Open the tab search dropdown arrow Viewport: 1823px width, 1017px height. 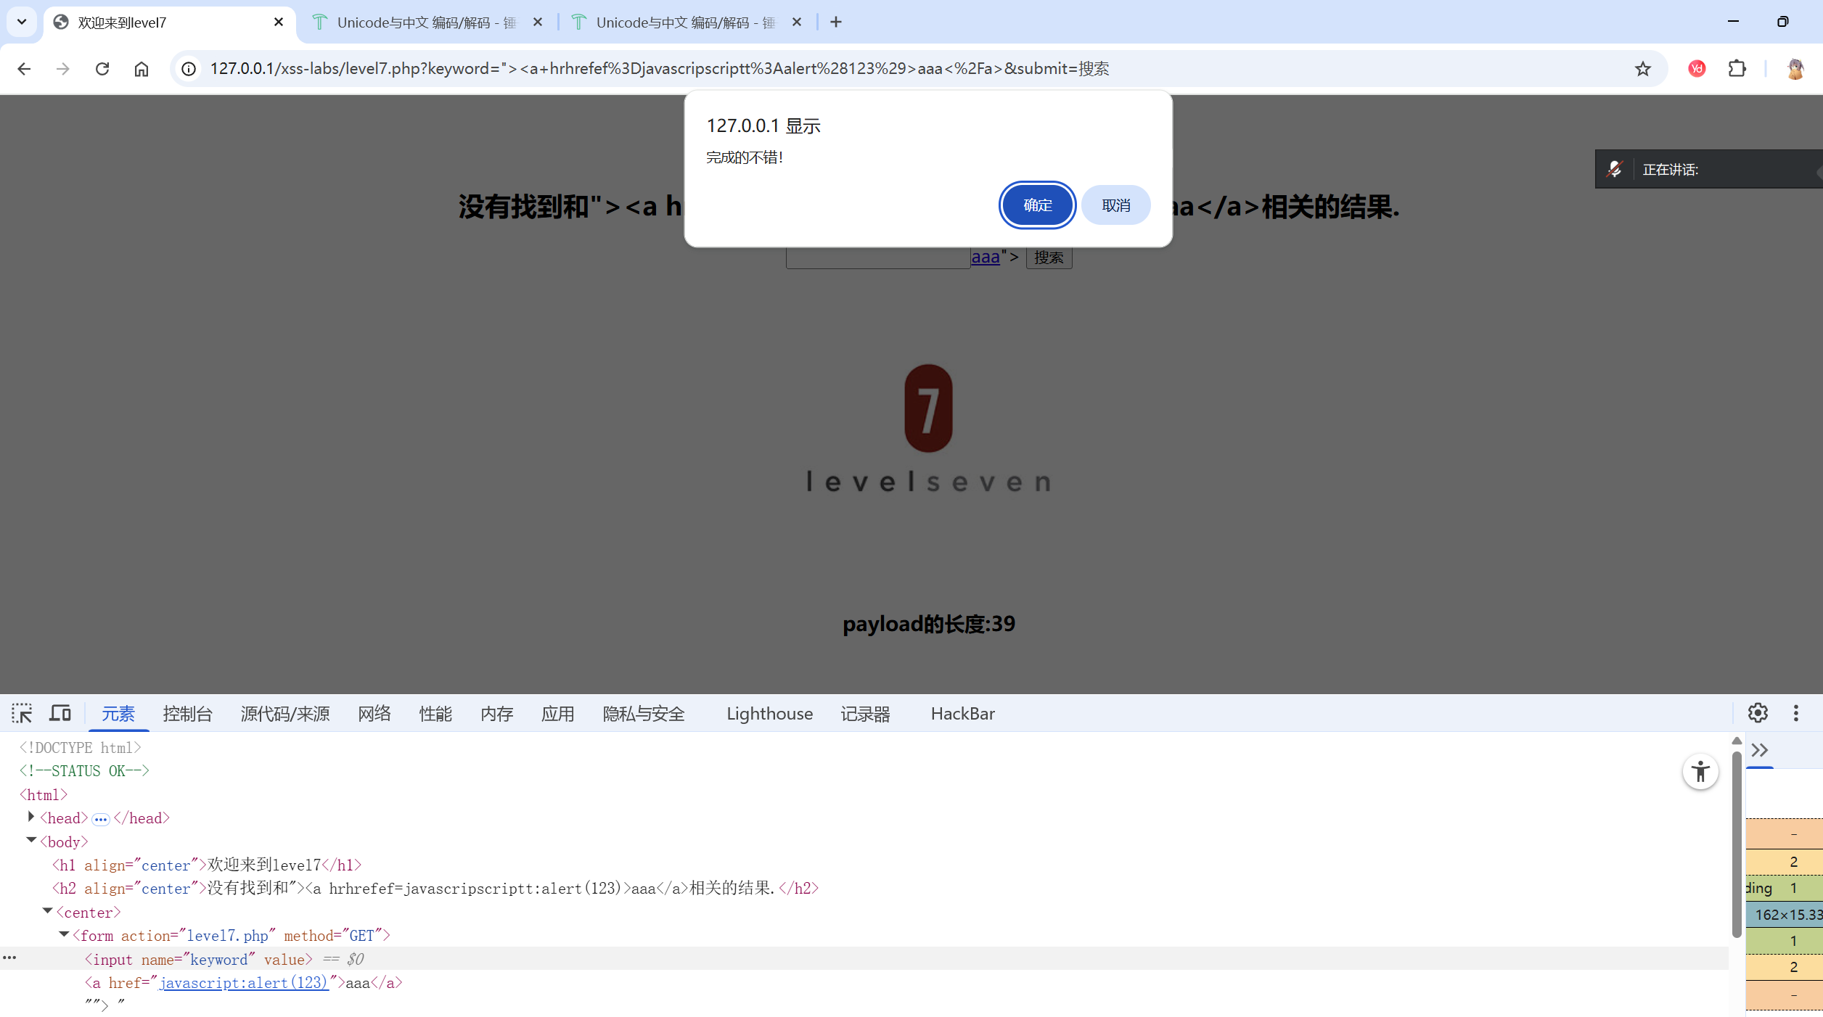point(22,22)
